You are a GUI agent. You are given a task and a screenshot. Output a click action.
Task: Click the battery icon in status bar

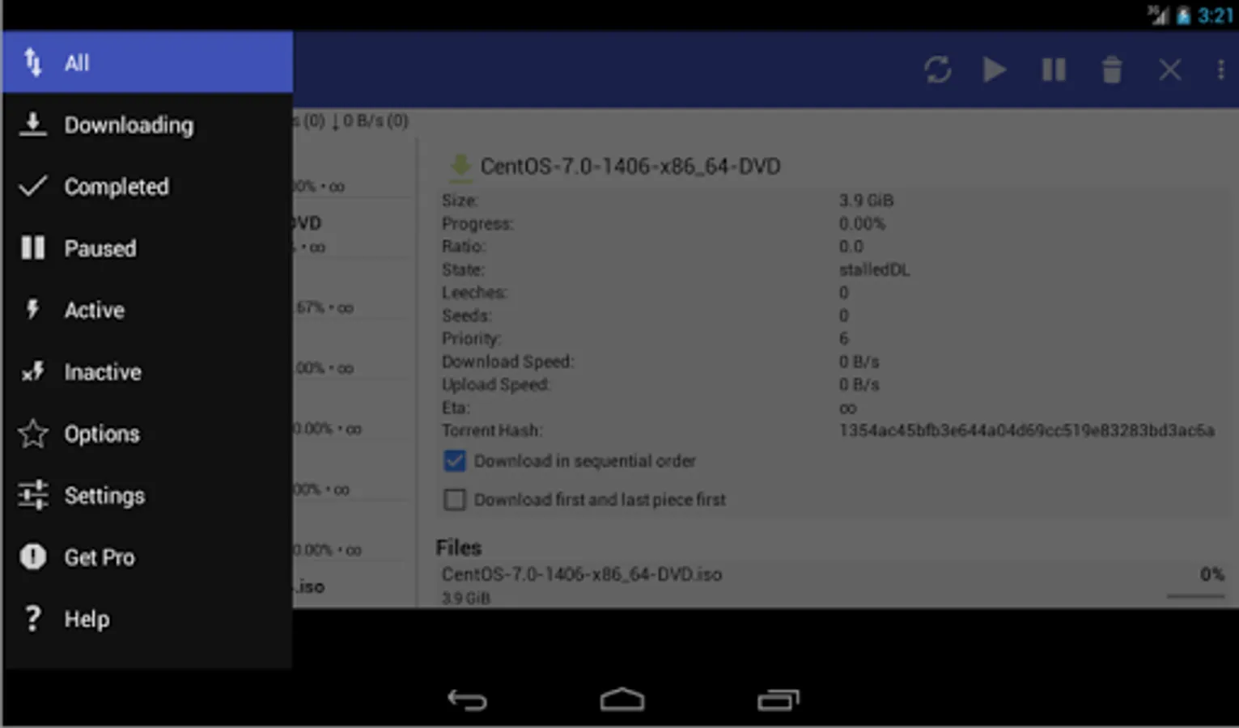point(1183,15)
